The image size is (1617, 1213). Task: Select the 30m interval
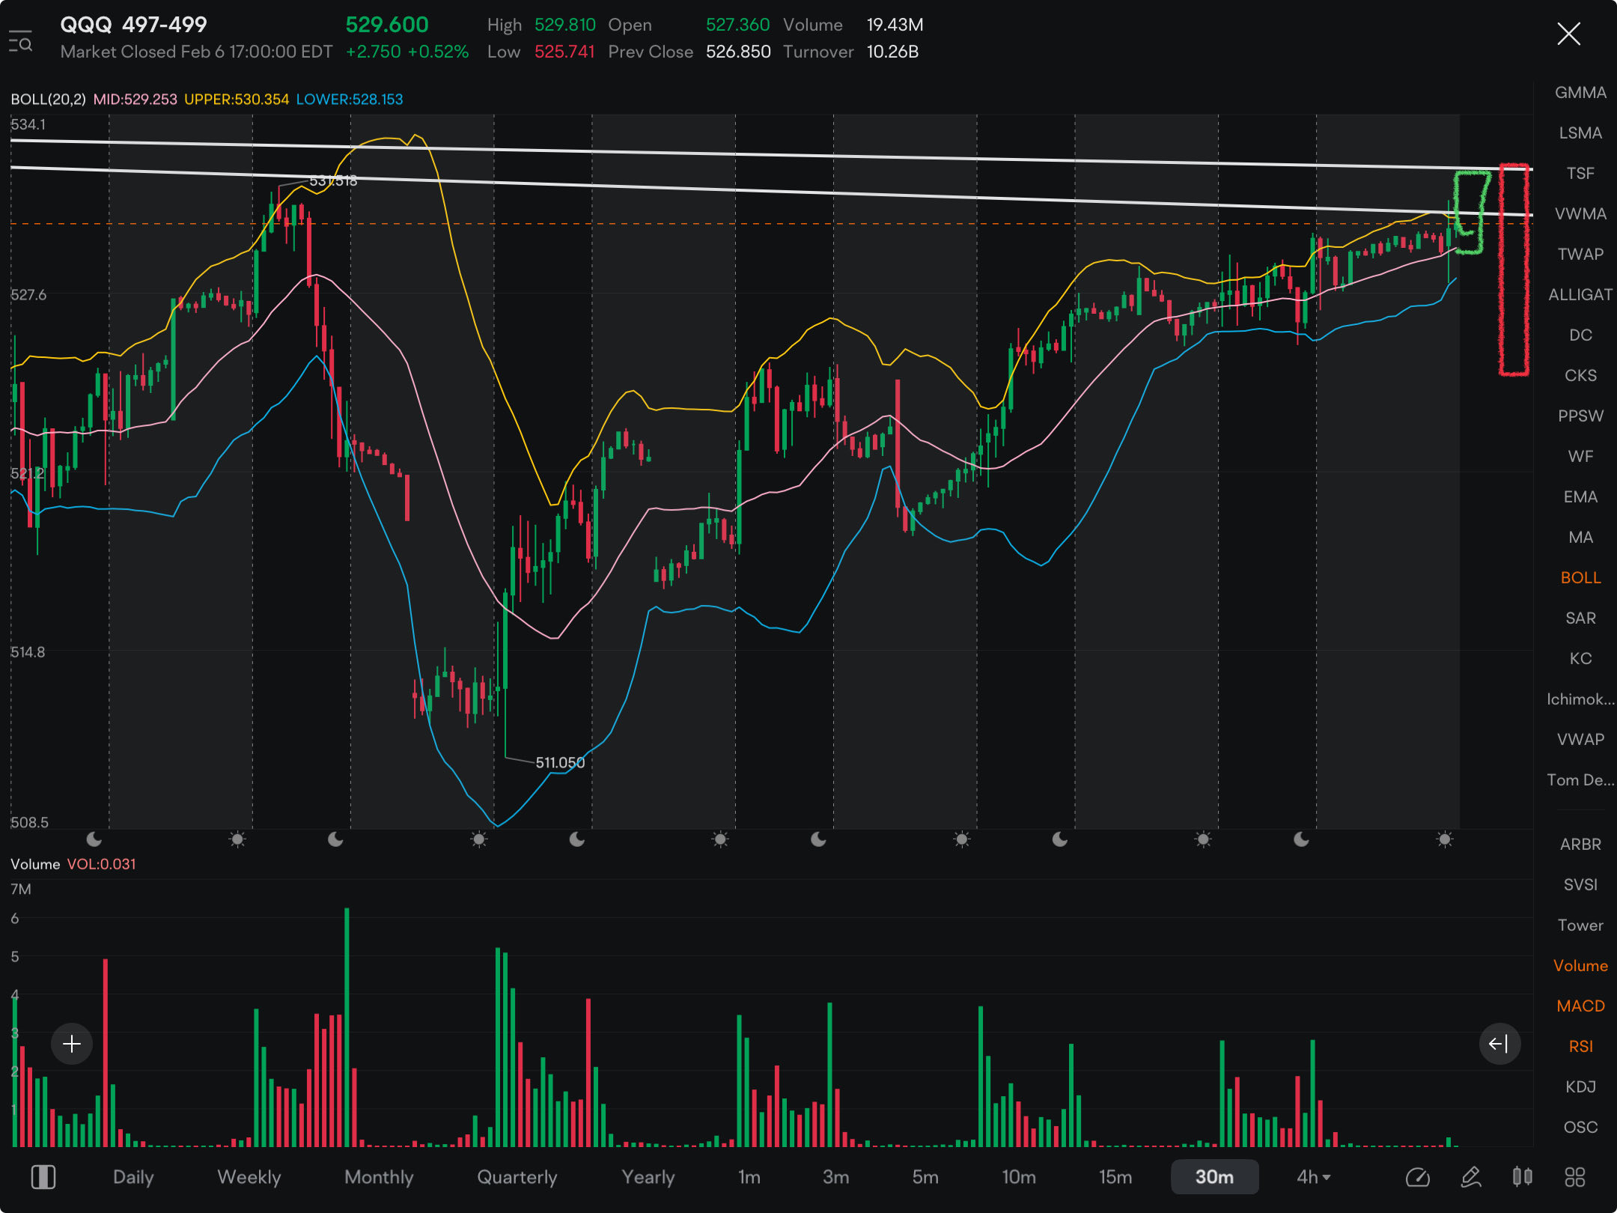click(1214, 1177)
